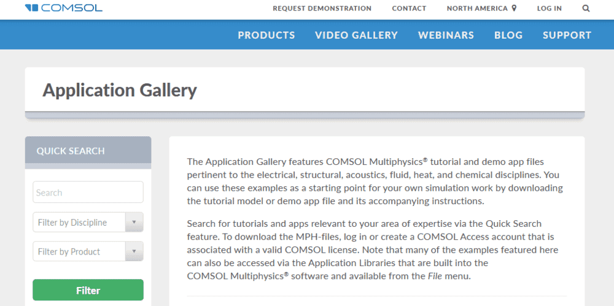The image size is (614, 306).
Task: Open site search magnifier icon
Action: pyautogui.click(x=586, y=9)
